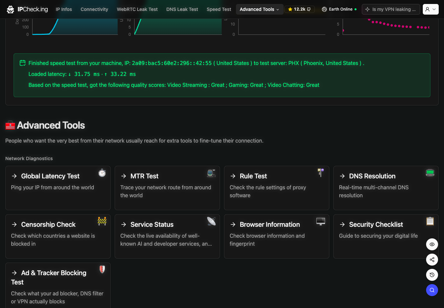The height and width of the screenshot is (308, 444).
Task: Click the 'Is my VPN leaking' search box
Action: click(x=391, y=9)
